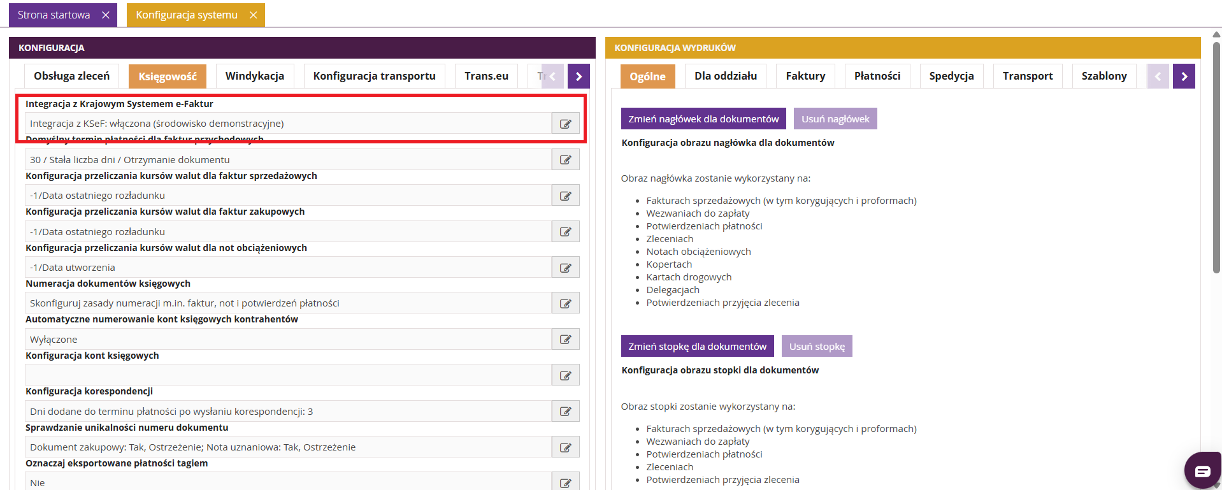Open the Dla oddziału tab
Image resolution: width=1222 pixels, height=490 pixels.
point(726,76)
